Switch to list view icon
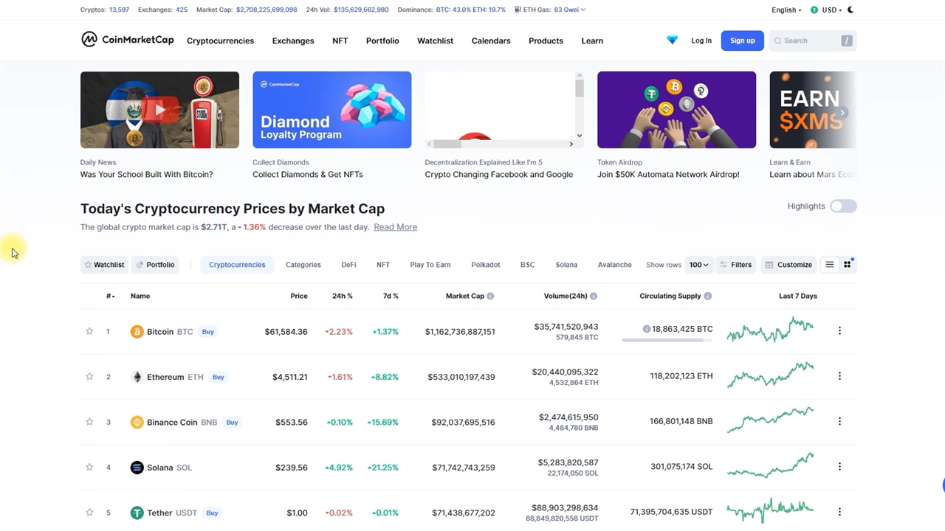This screenshot has width=945, height=531. coord(830,265)
